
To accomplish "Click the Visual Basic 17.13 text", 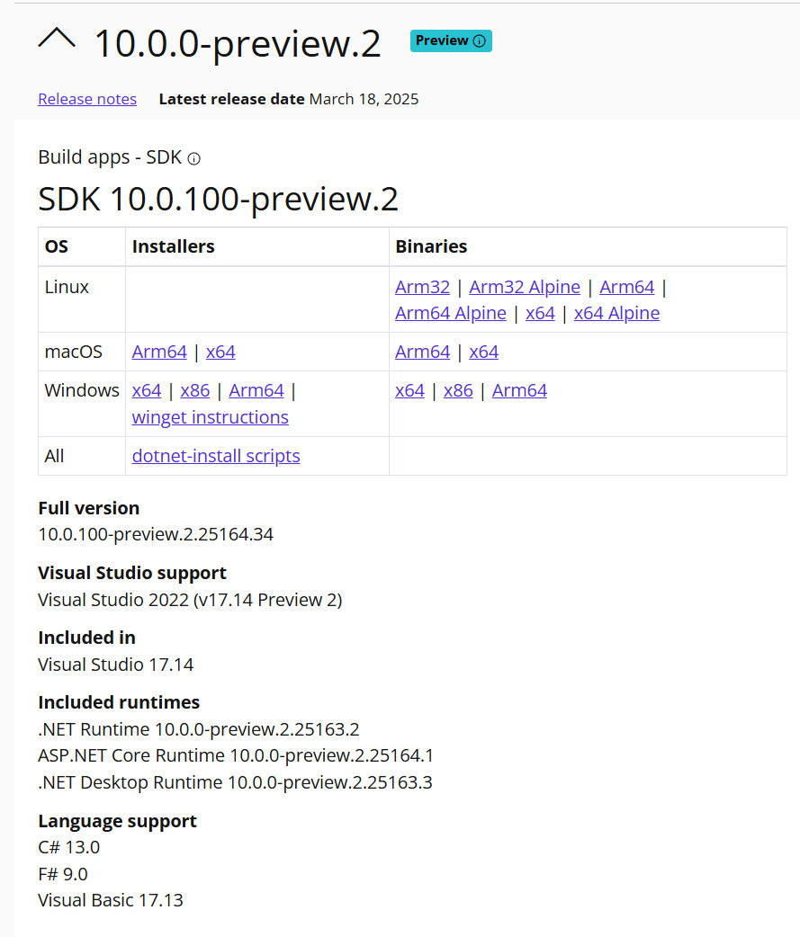I will [x=111, y=900].
